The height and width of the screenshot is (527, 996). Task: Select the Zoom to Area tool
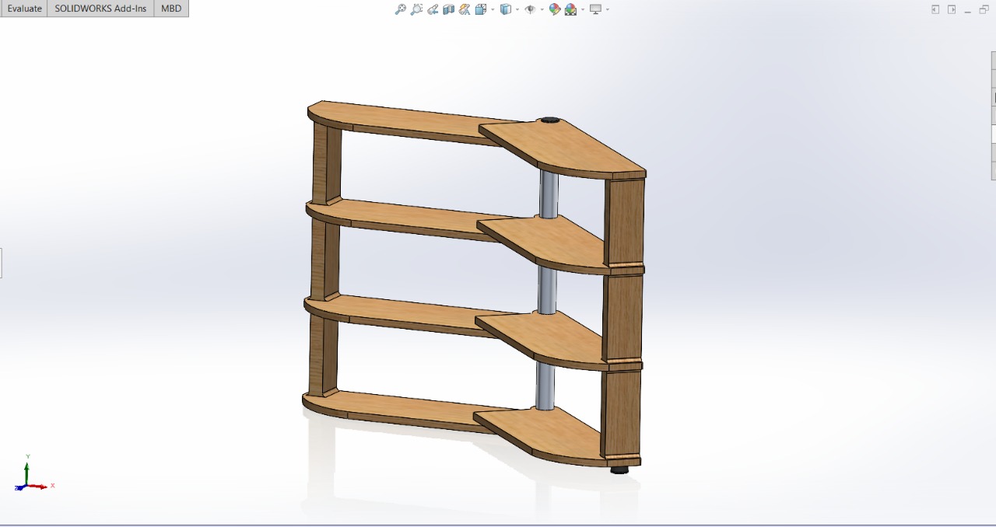[x=416, y=9]
